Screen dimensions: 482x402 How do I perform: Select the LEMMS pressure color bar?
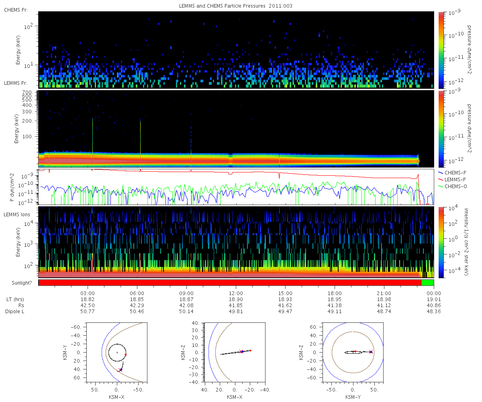pyautogui.click(x=441, y=129)
